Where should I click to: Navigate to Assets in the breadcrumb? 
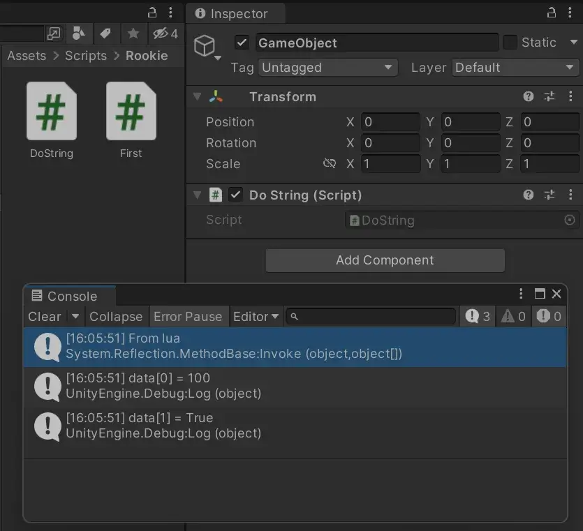[x=27, y=56]
